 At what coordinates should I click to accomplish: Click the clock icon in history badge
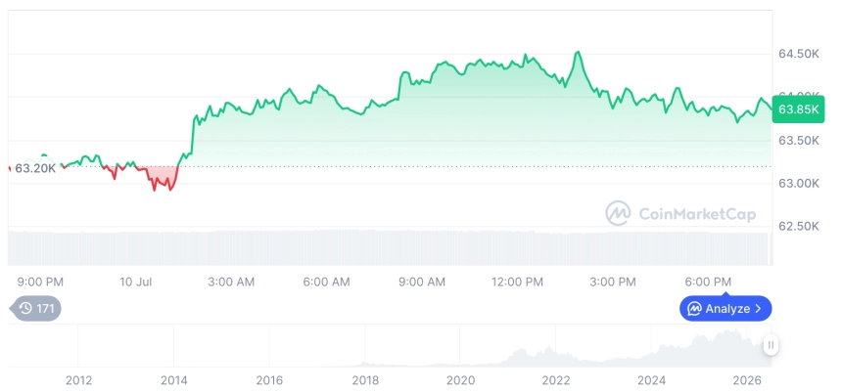25,308
